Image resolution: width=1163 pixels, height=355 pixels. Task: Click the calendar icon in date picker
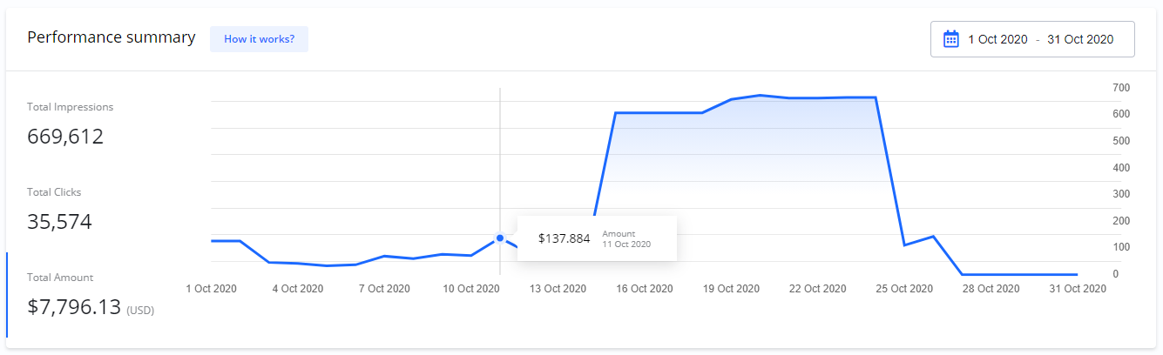pos(951,39)
